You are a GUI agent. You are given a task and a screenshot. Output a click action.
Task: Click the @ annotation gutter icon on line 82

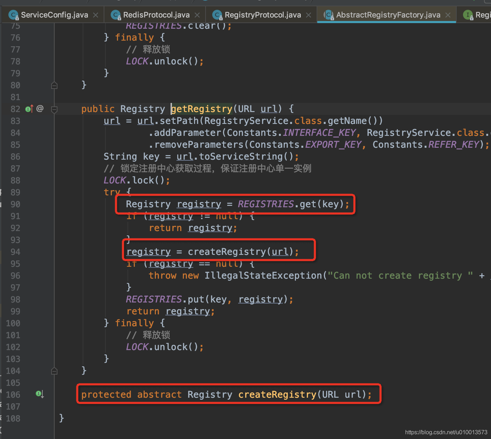[x=40, y=109]
